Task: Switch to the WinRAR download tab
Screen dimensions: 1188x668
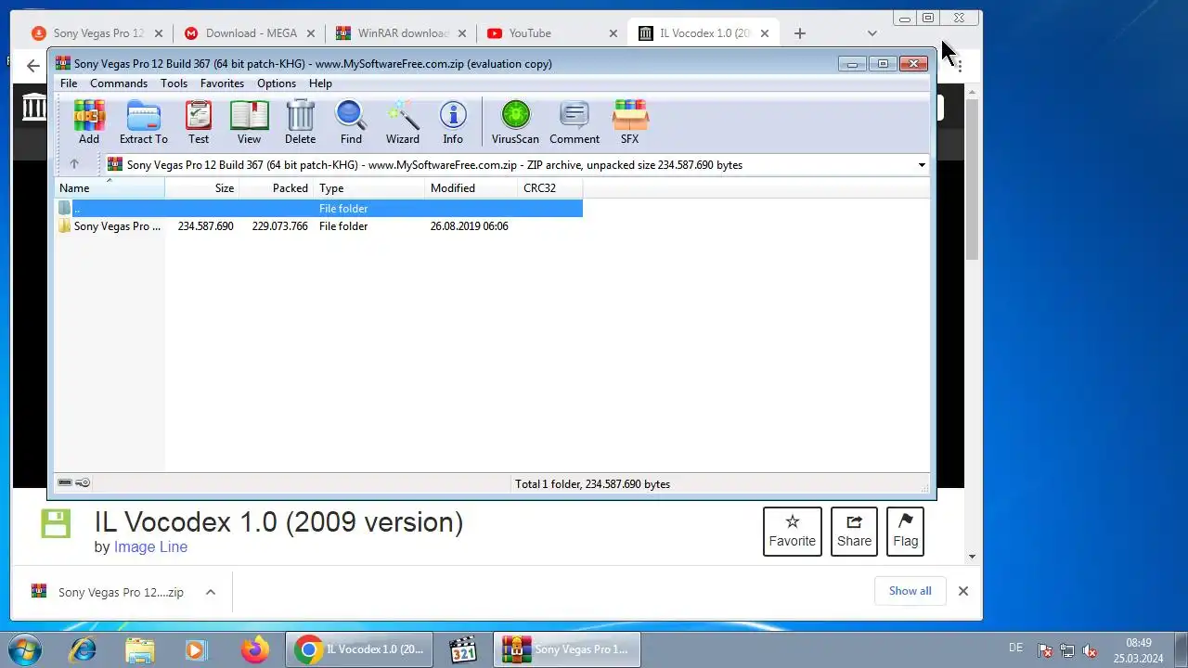Action: (399, 32)
